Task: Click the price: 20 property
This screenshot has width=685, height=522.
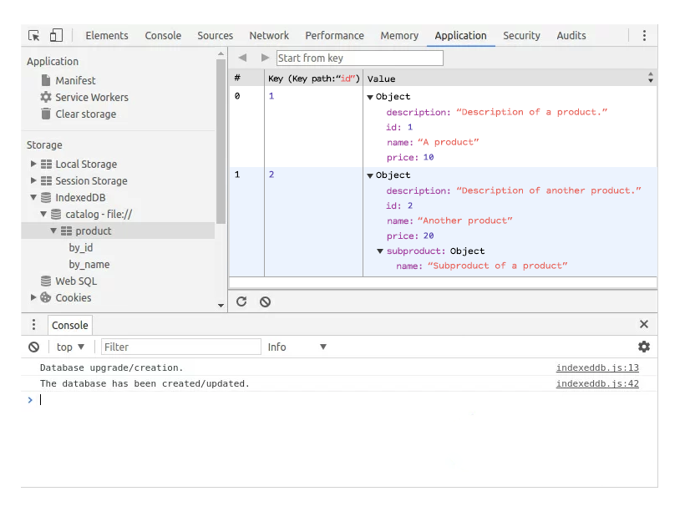Action: [410, 236]
